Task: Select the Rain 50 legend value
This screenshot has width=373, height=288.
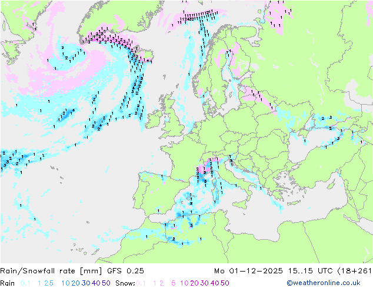Action: click(106, 283)
